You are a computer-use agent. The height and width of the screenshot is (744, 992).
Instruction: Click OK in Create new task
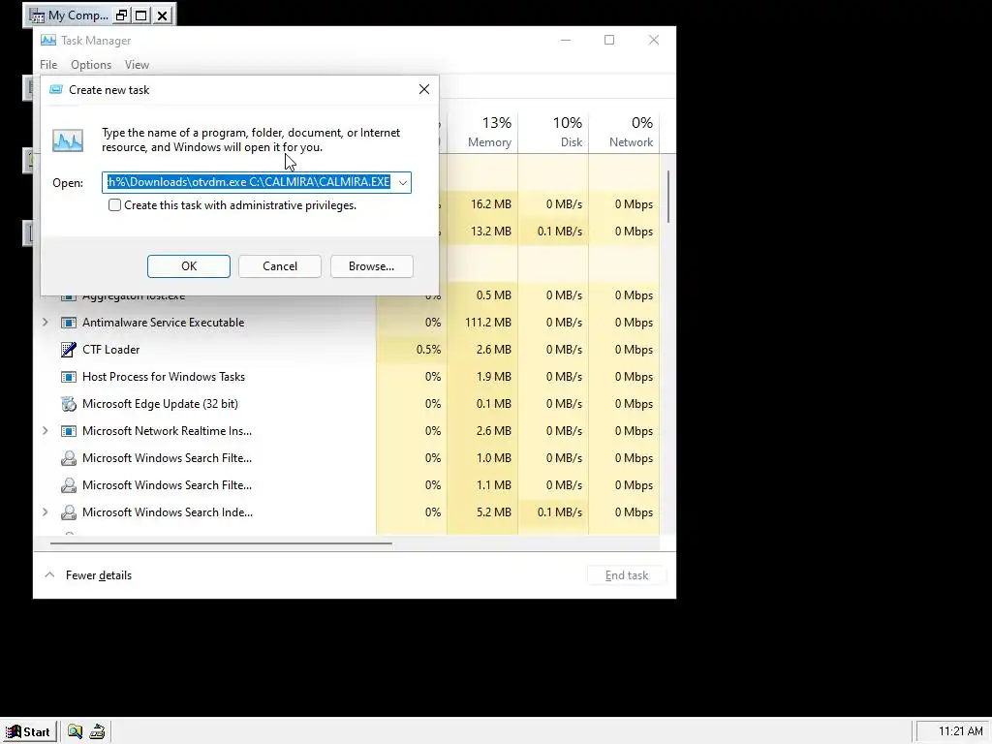(x=189, y=266)
